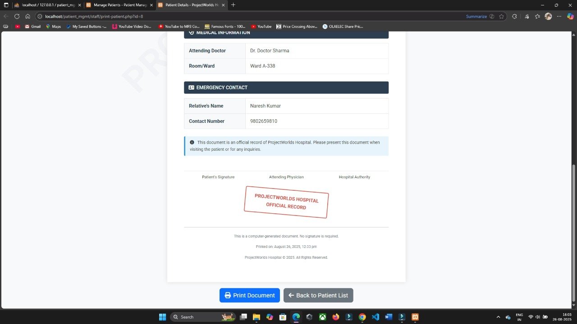Screen dimensions: 577x324
Task: Click the Summarize button in address bar
Action: pos(476,16)
